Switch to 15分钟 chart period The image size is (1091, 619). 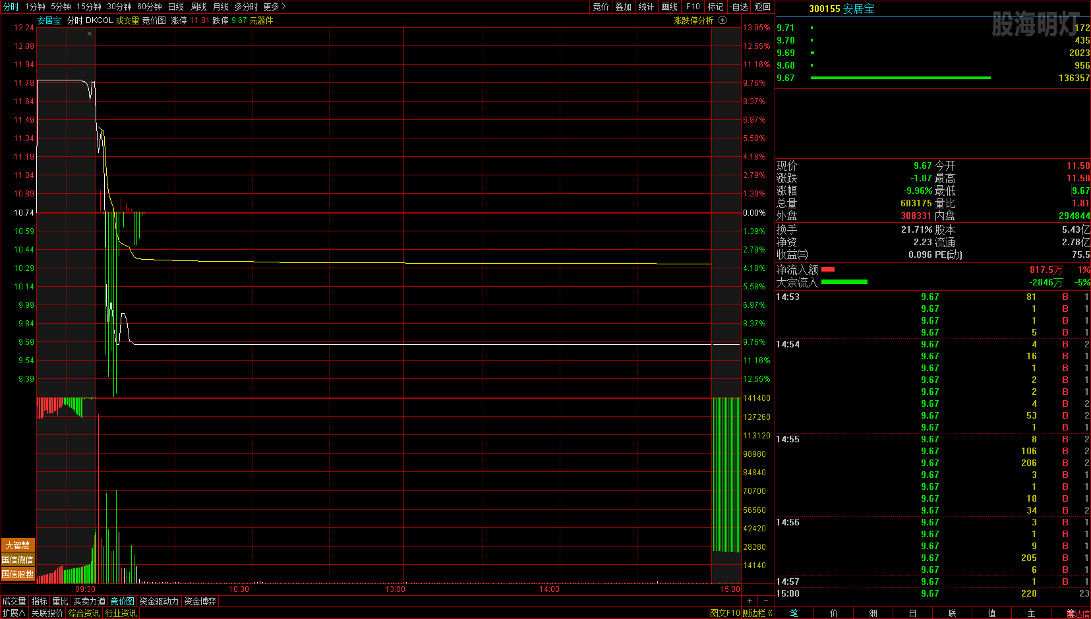point(89,7)
